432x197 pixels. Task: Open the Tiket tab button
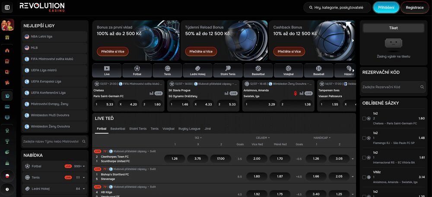[394, 28]
